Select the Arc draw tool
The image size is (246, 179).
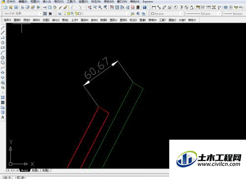tap(2, 53)
